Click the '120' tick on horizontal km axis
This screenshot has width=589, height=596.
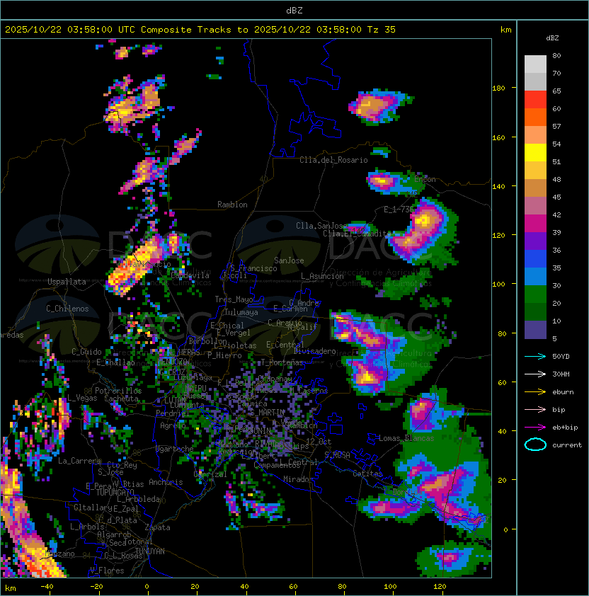coord(440,587)
